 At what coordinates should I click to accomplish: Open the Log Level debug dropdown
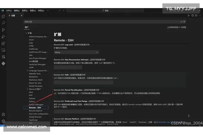coord(76,52)
